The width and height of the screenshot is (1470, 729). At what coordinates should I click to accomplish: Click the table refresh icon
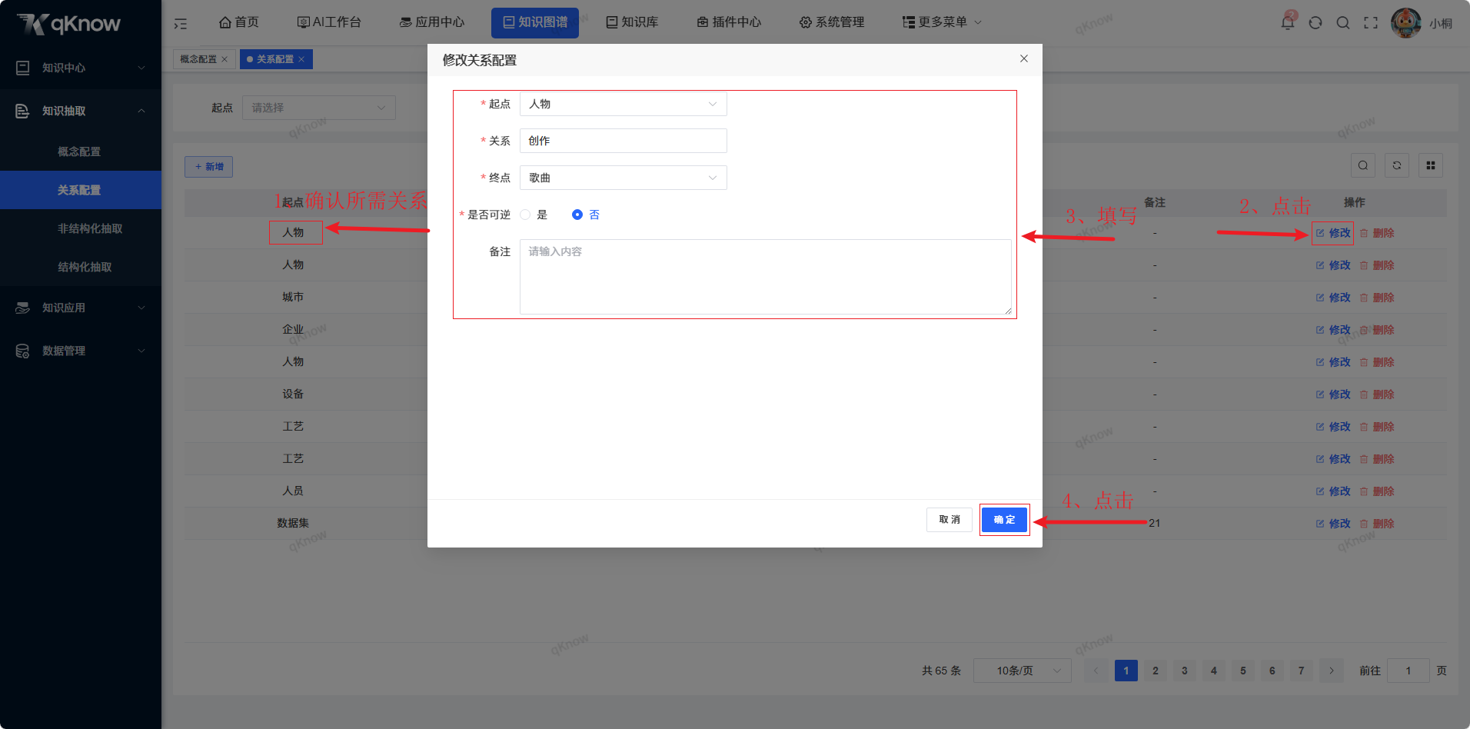click(1397, 165)
